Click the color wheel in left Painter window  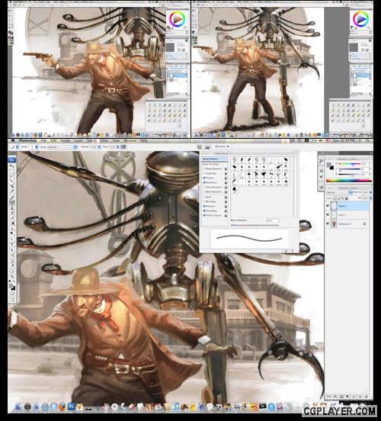click(177, 19)
